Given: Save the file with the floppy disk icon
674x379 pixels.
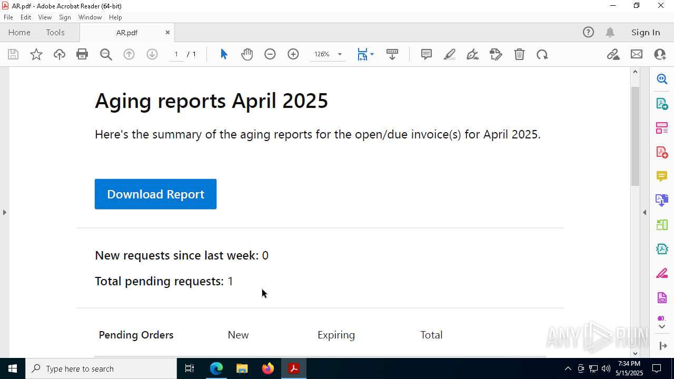Looking at the screenshot, I should 13,54.
